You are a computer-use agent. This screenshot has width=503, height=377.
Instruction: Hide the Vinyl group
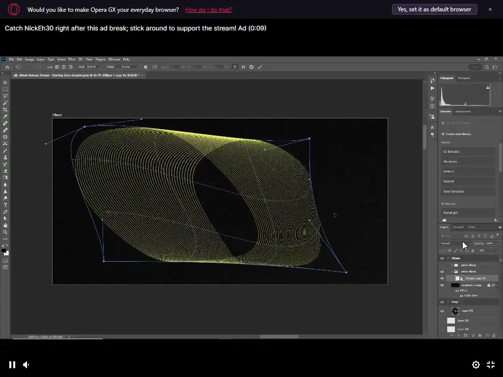442,302
